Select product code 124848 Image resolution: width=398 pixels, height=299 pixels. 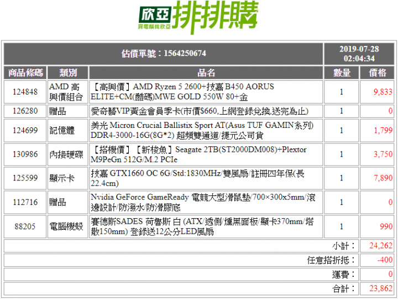[x=25, y=92]
